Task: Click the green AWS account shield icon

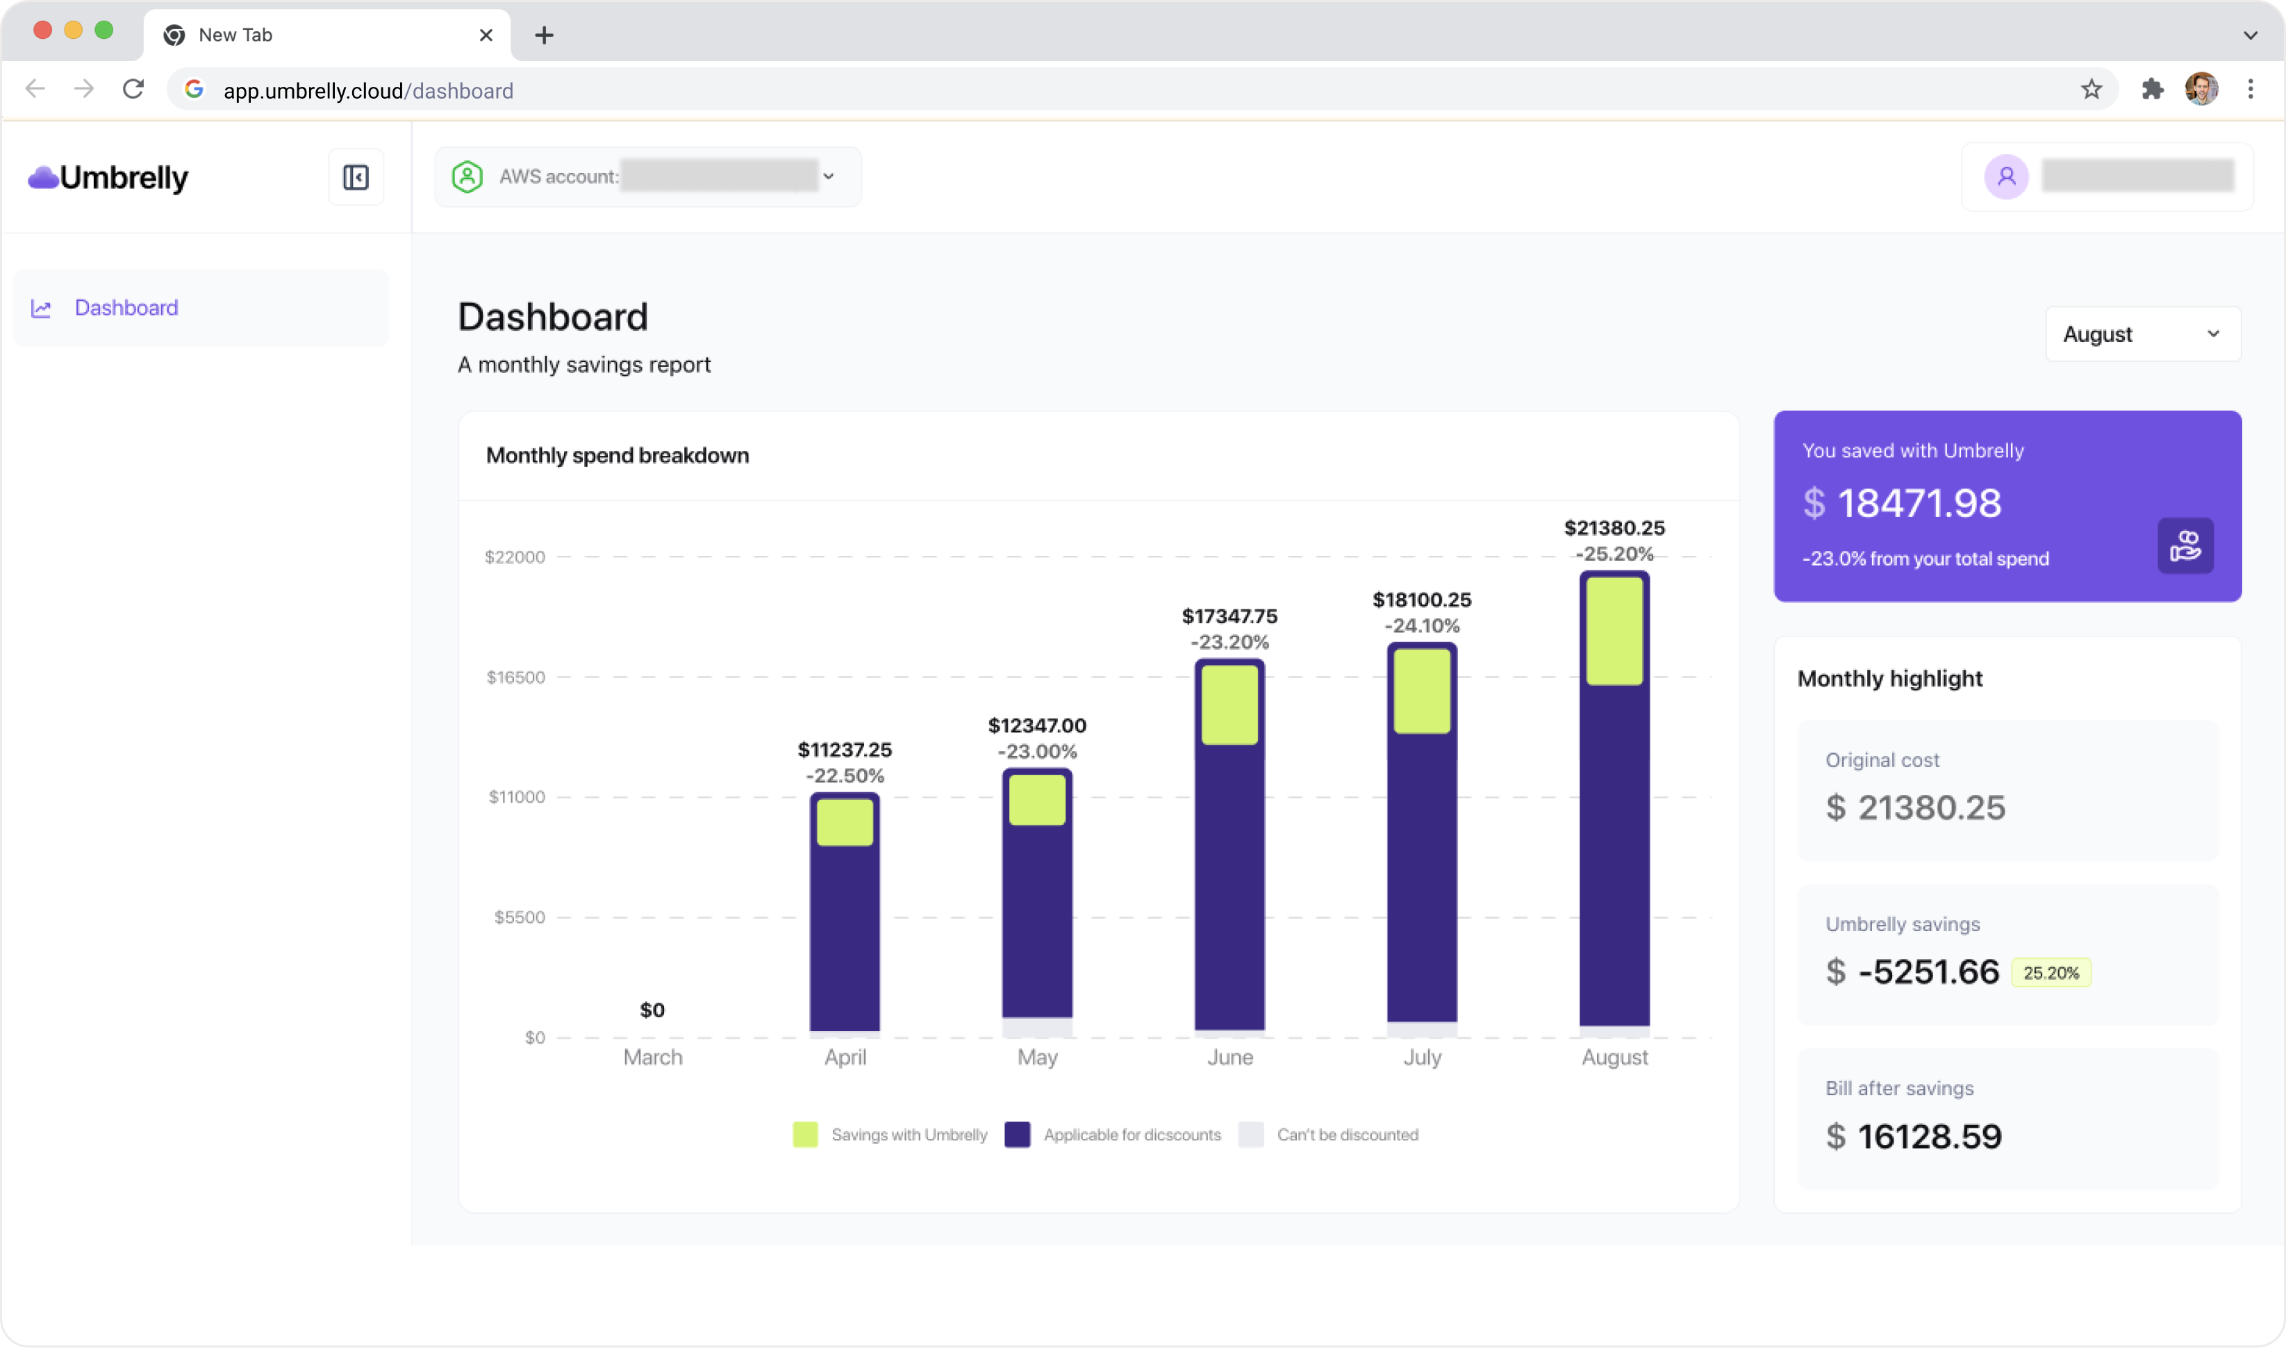Action: pos(467,176)
